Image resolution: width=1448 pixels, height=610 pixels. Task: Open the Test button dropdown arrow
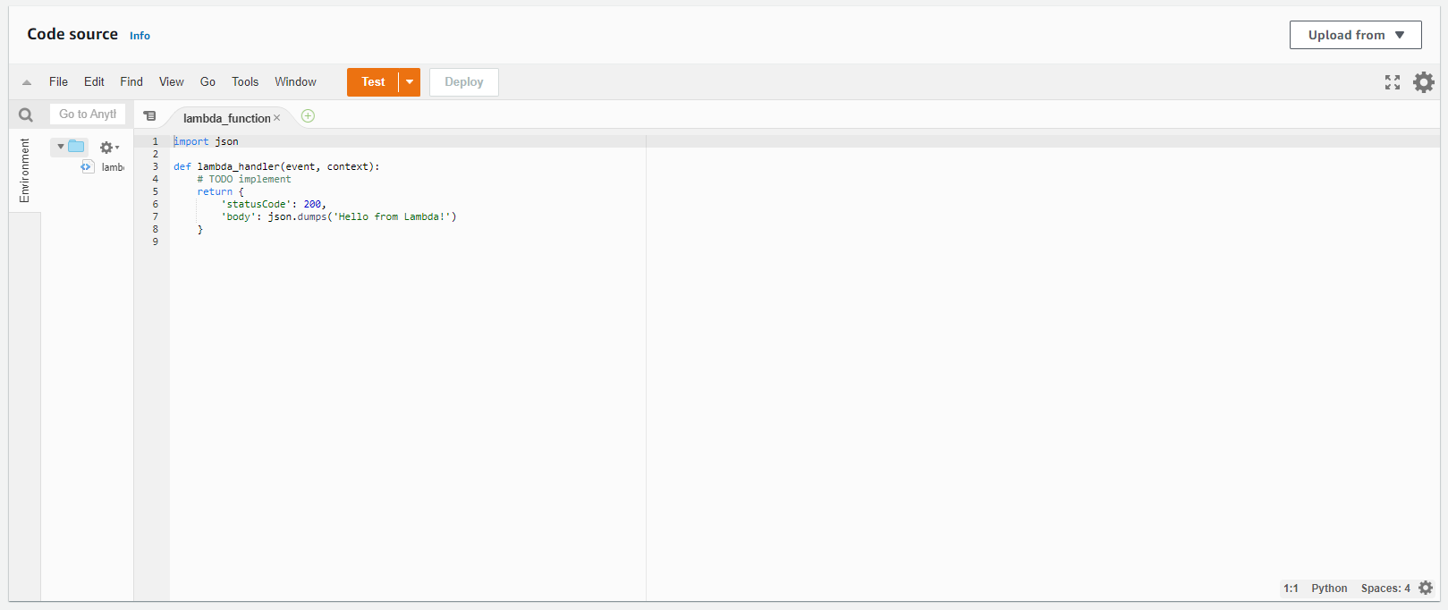click(410, 82)
